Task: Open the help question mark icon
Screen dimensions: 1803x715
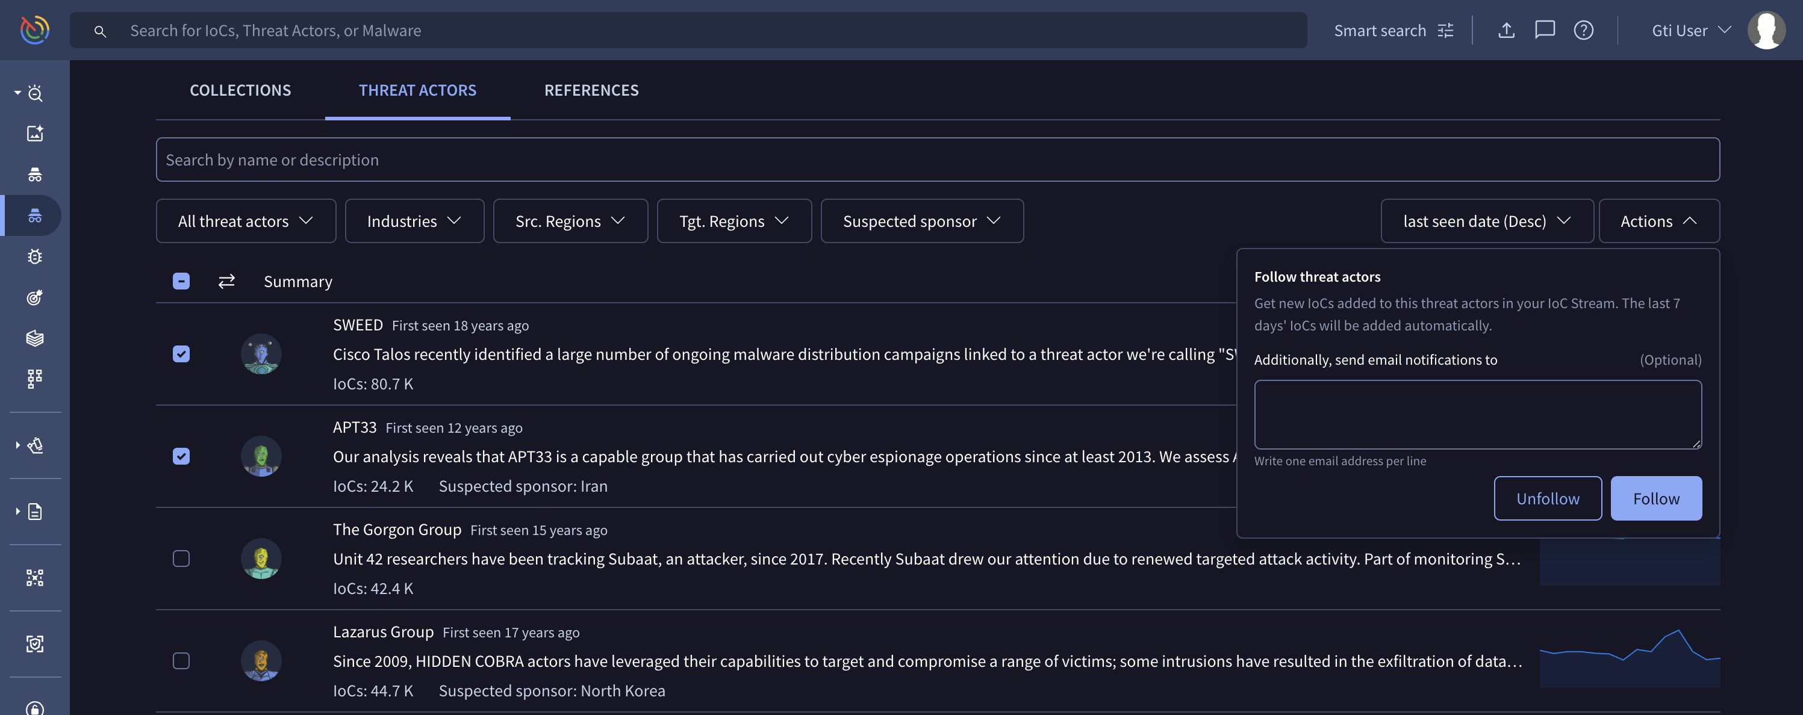Action: click(x=1583, y=30)
